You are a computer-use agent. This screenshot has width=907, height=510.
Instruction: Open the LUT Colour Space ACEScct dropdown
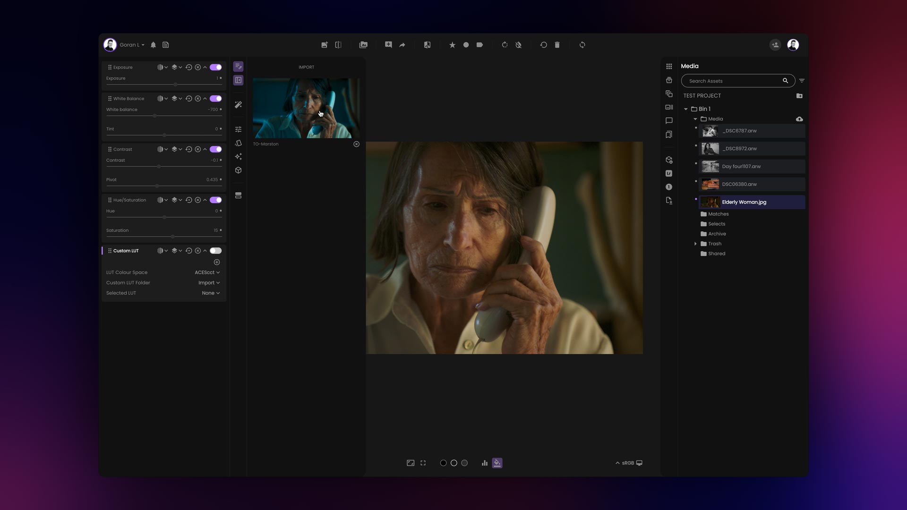[x=207, y=272]
